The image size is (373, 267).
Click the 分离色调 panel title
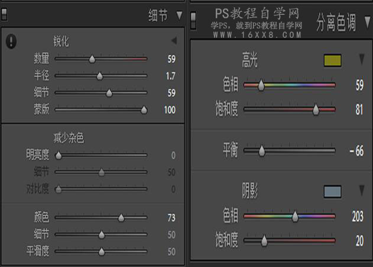[x=335, y=23]
